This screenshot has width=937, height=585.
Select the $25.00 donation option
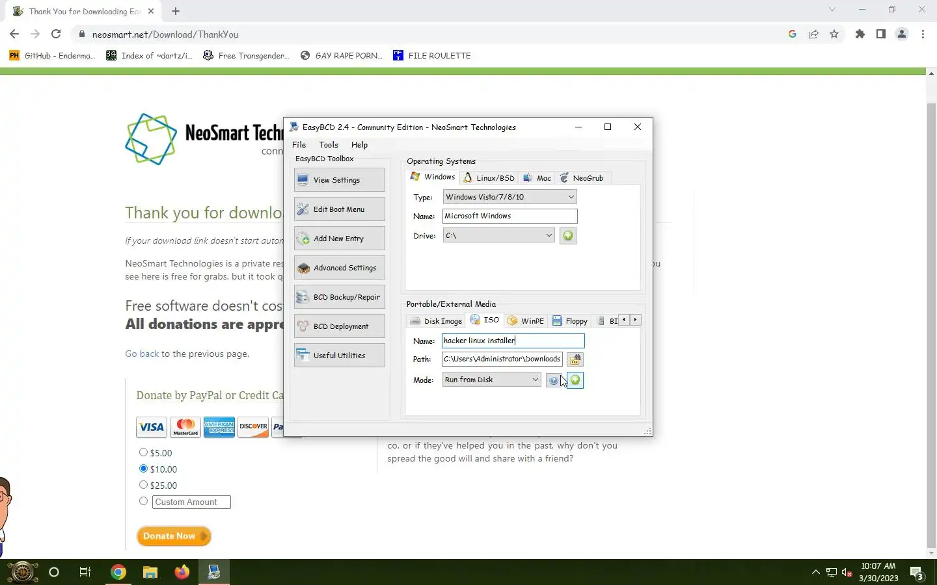[143, 485]
